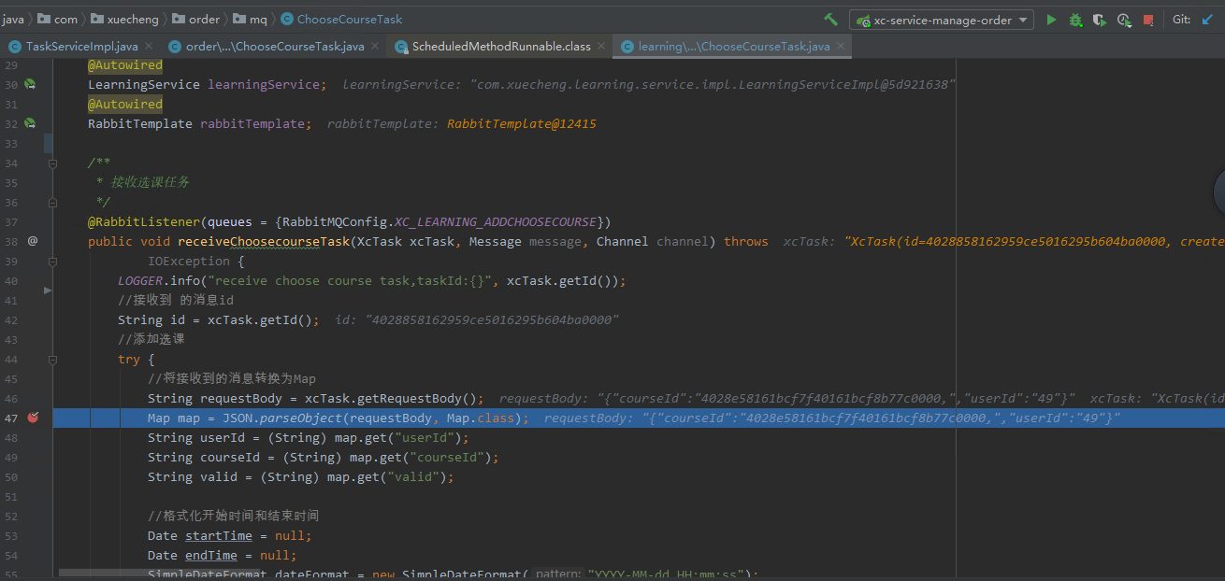Click line number 45 in the gutter

click(11, 378)
